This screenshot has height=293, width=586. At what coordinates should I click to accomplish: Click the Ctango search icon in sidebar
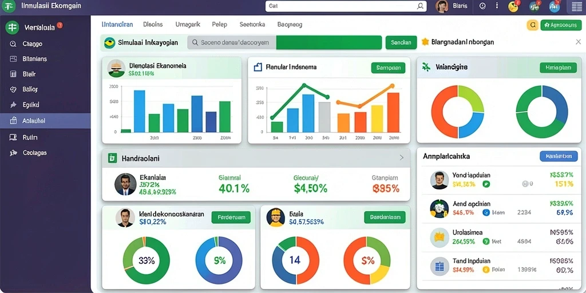pos(13,43)
